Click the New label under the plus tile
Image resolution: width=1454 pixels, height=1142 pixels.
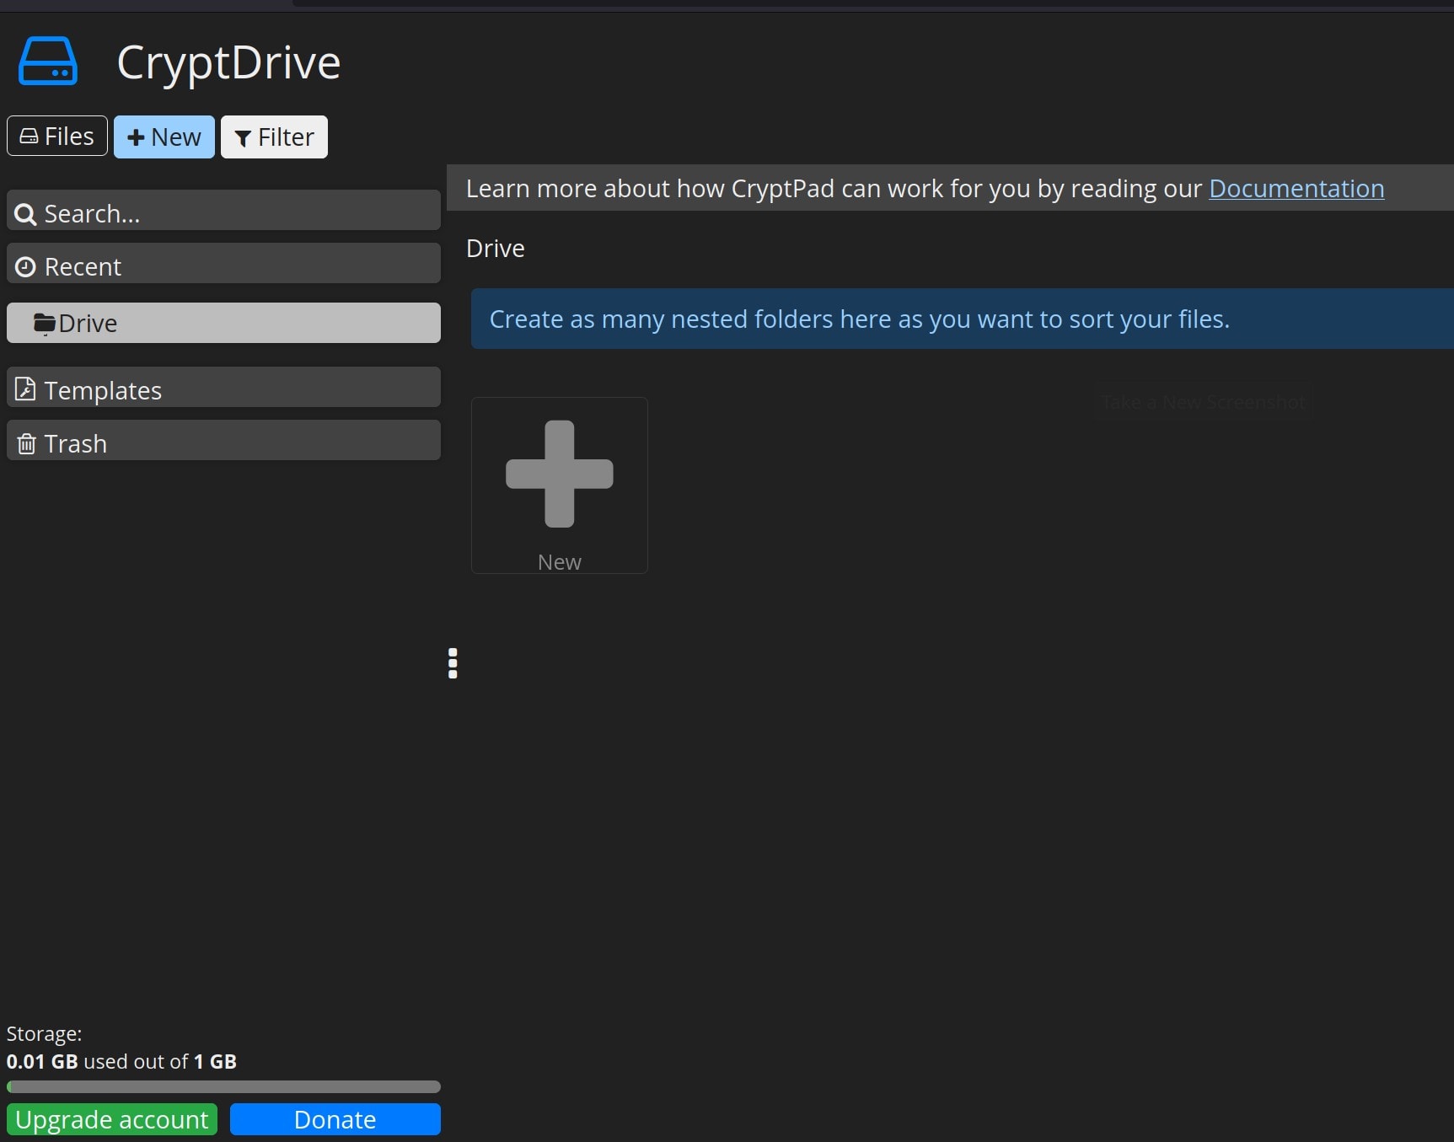560,562
